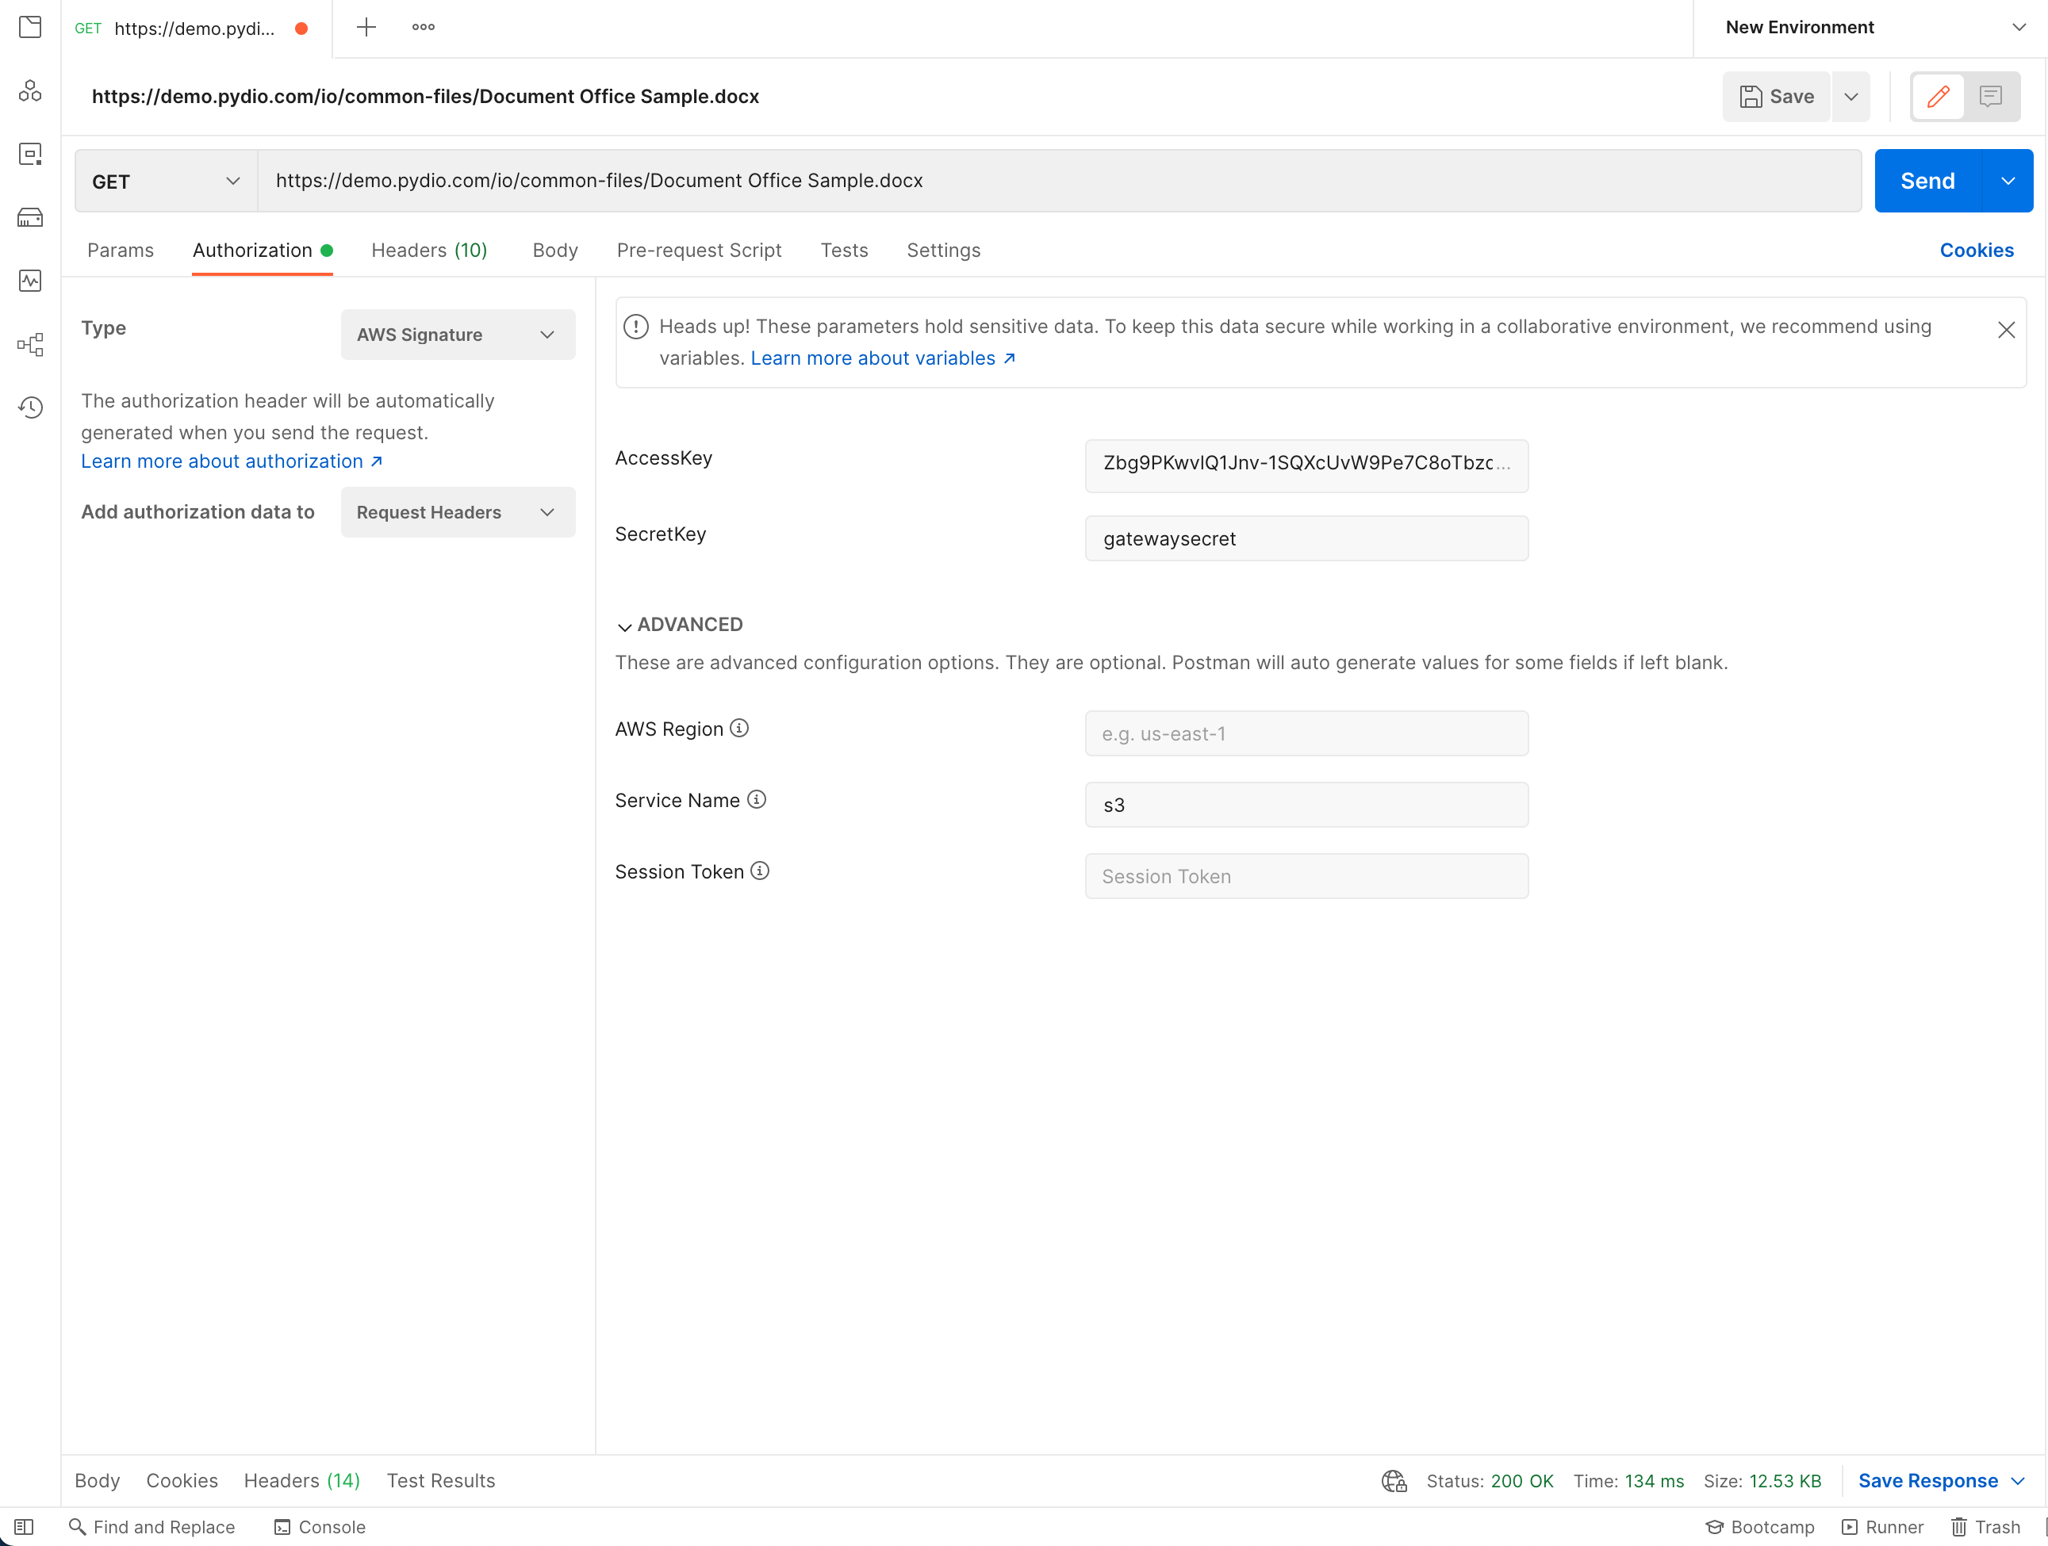Open the tab options three-dots menu
Image resolution: width=2048 pixels, height=1546 pixels.
click(x=423, y=27)
